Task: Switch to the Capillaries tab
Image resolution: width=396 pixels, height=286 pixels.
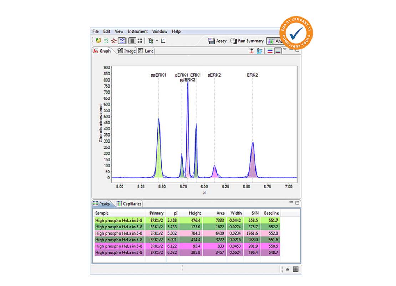Action: tap(129, 204)
